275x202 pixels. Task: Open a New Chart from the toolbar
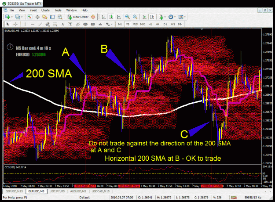tap(7, 17)
